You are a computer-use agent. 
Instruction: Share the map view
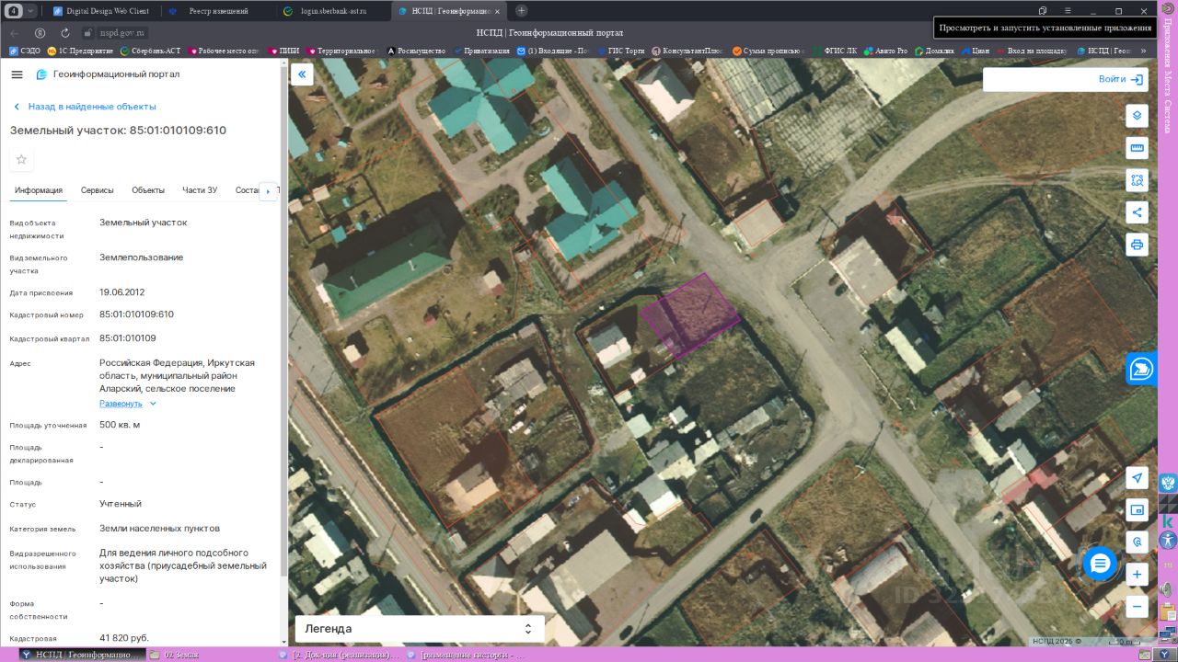coord(1137,212)
